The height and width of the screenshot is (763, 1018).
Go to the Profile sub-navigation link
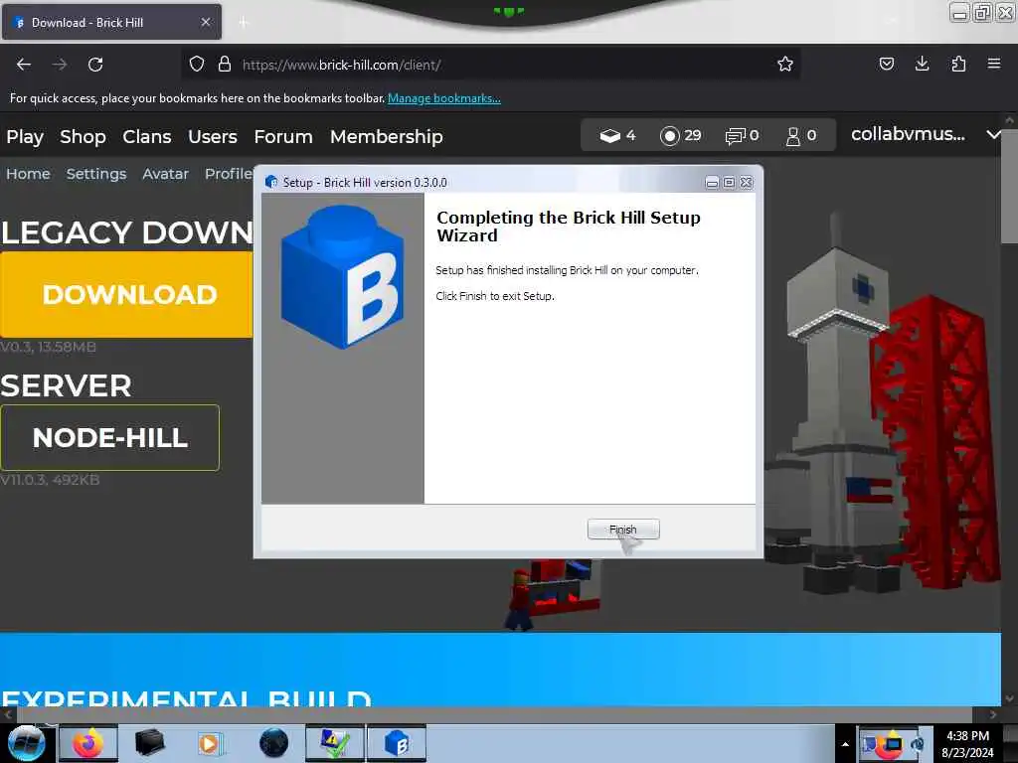[x=229, y=174]
